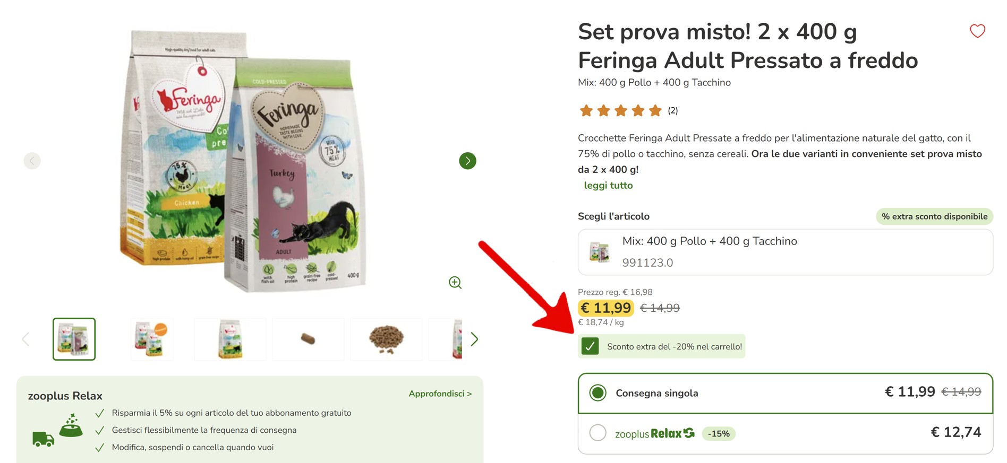The image size is (1007, 463).
Task: Select the first two-bag thumbnail
Action: (x=74, y=339)
